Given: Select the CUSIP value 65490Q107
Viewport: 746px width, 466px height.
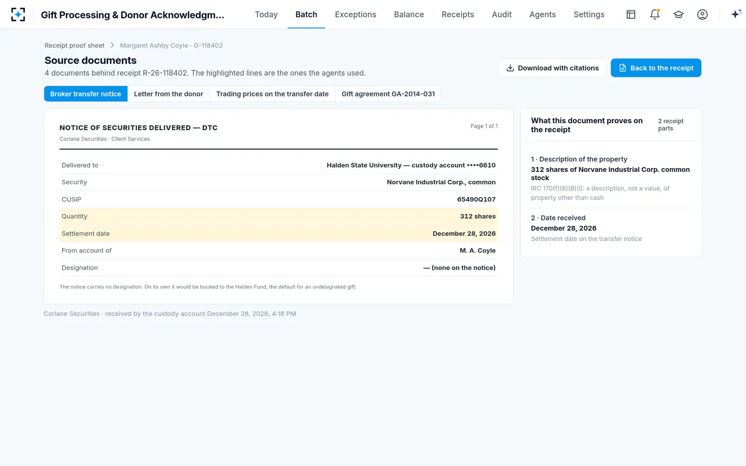Looking at the screenshot, I should pos(476,199).
